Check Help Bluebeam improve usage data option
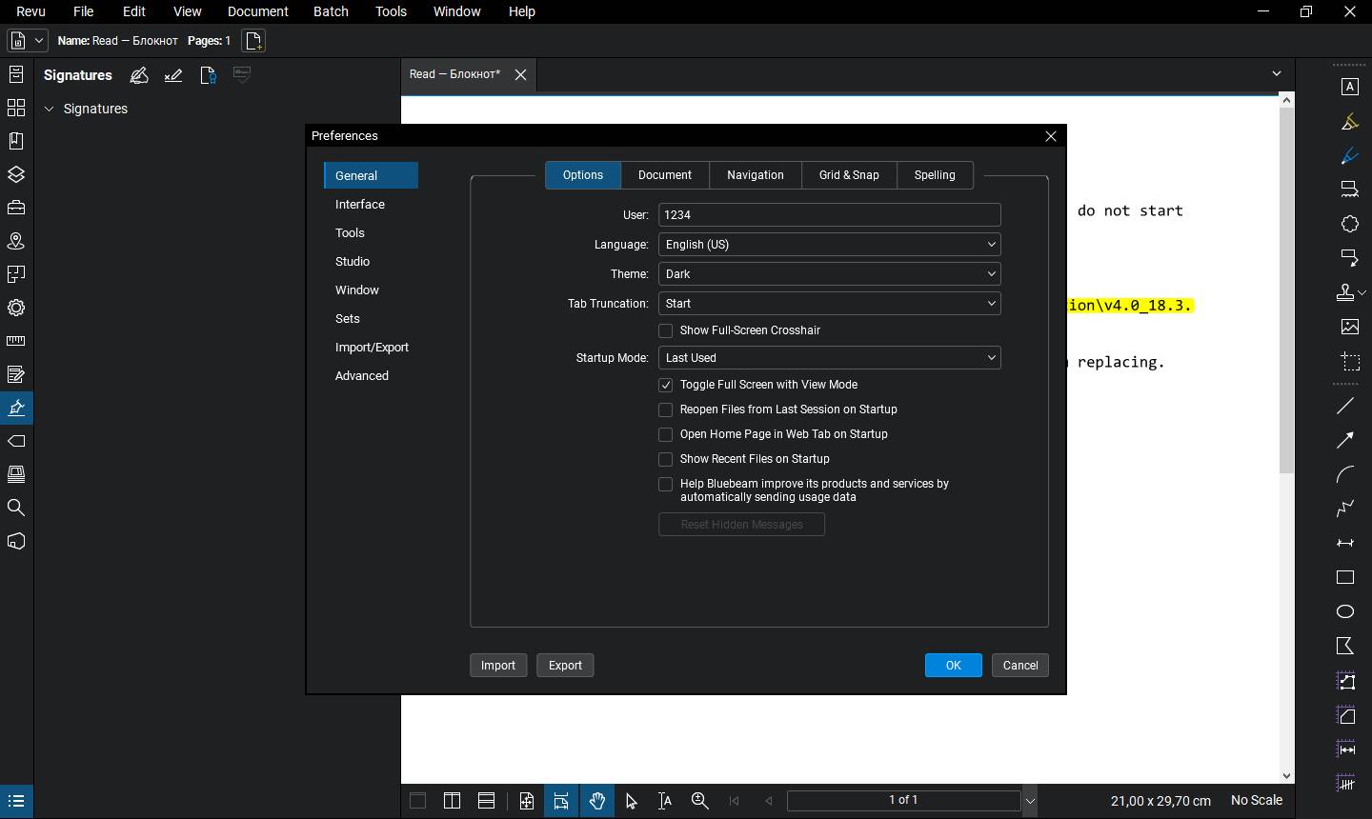1372x819 pixels. 666,485
